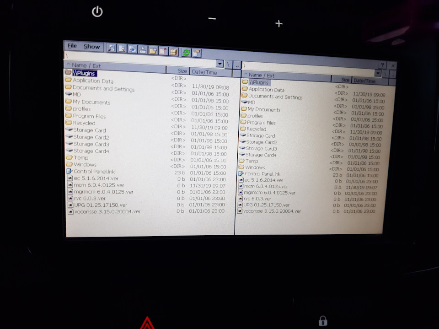Click the green Refresh arrows icon
The image size is (439, 329).
coord(186,52)
